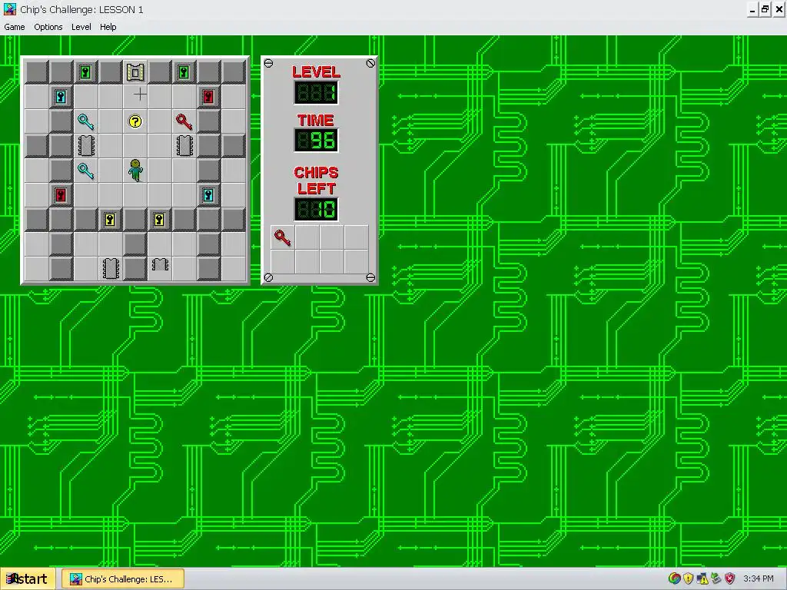The height and width of the screenshot is (590, 787).
Task: Click the LEVEL number display
Action: [x=316, y=93]
